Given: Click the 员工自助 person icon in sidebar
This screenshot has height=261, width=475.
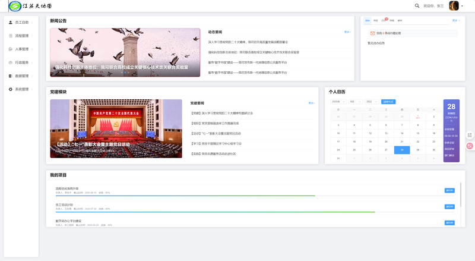Looking at the screenshot, I should [x=11, y=23].
